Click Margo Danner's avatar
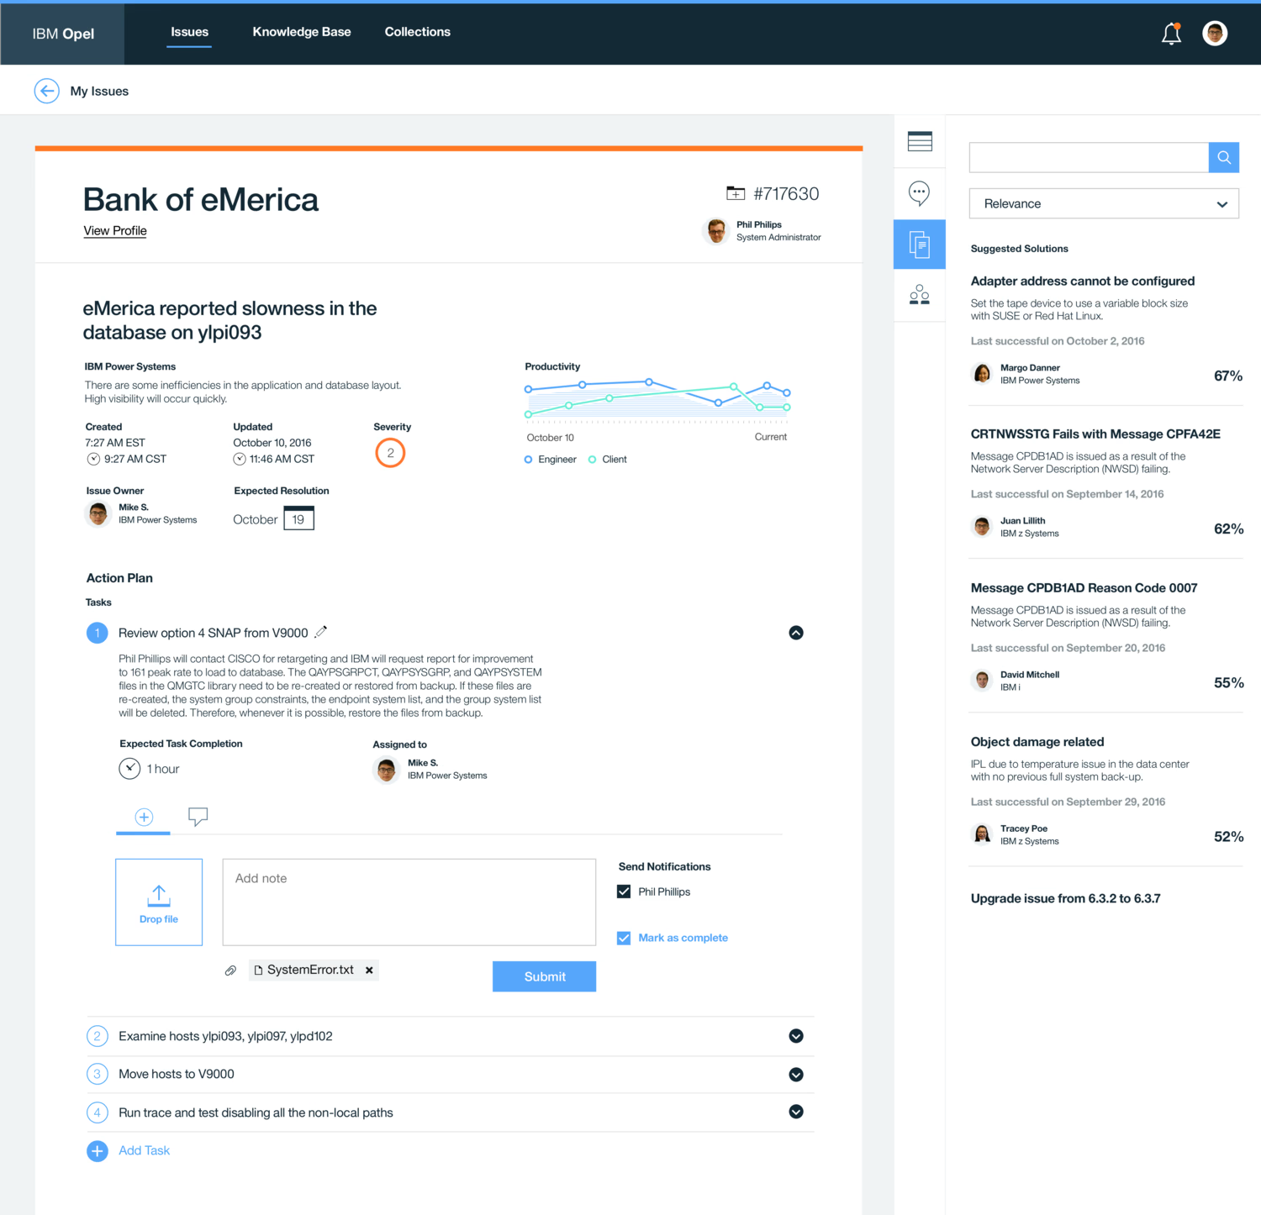 click(982, 373)
